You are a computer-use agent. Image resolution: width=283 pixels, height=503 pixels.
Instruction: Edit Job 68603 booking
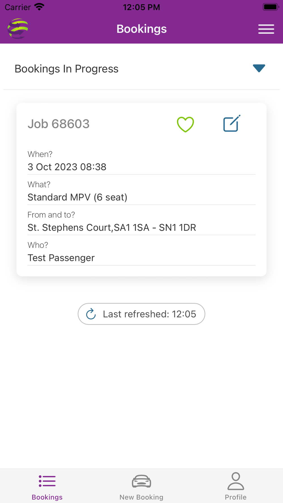click(232, 124)
